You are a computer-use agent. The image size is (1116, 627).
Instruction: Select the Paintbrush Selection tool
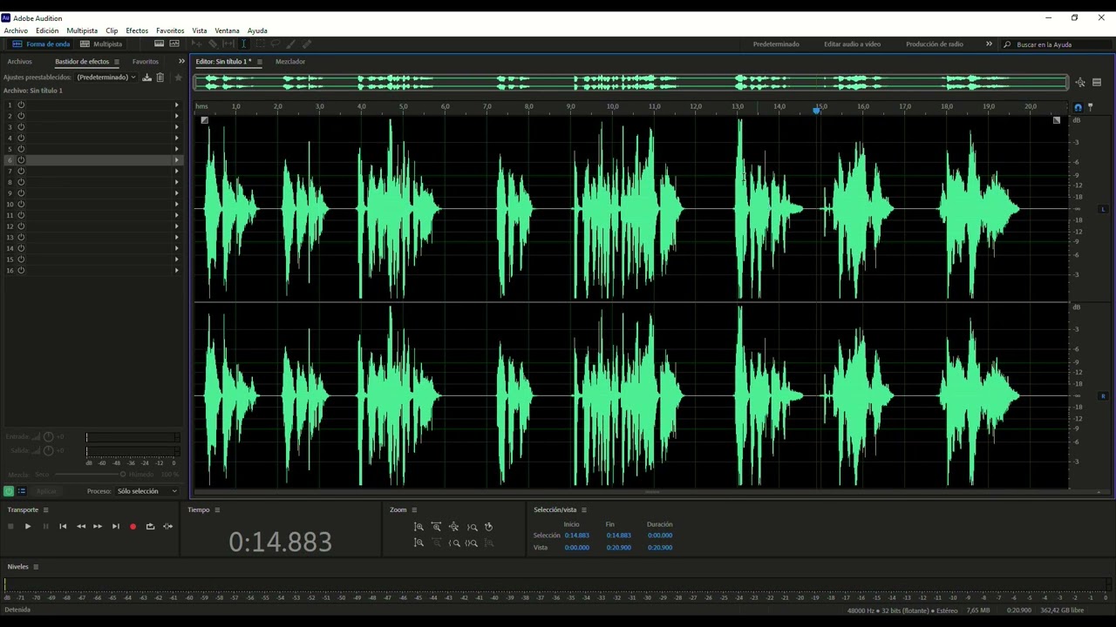pyautogui.click(x=290, y=44)
